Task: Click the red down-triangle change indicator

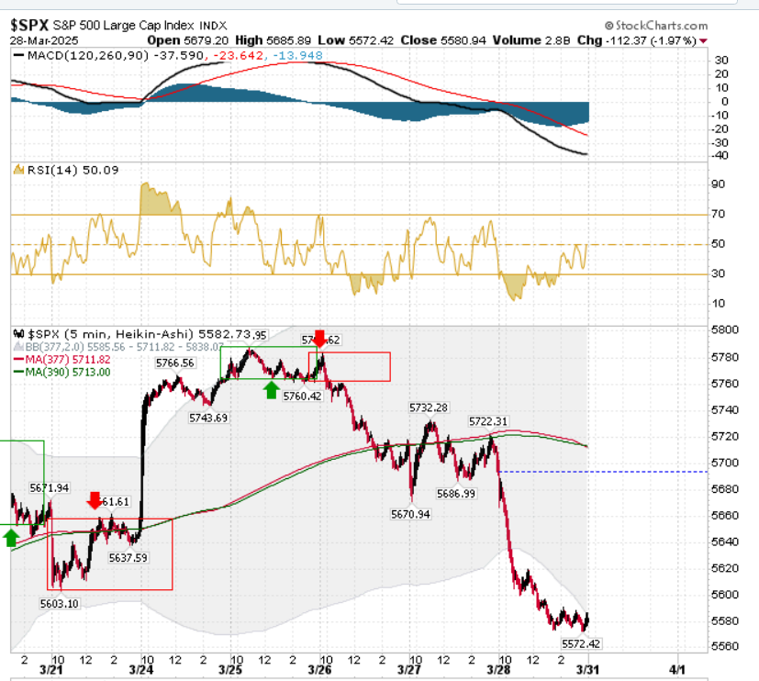Action: (x=703, y=41)
